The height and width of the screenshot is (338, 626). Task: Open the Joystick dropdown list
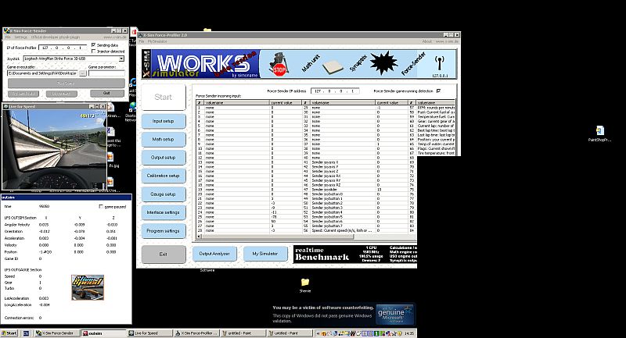pos(121,59)
